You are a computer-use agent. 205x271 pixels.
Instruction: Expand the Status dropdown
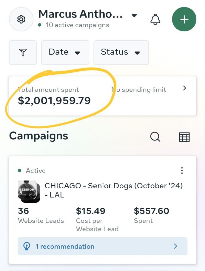coord(121,53)
